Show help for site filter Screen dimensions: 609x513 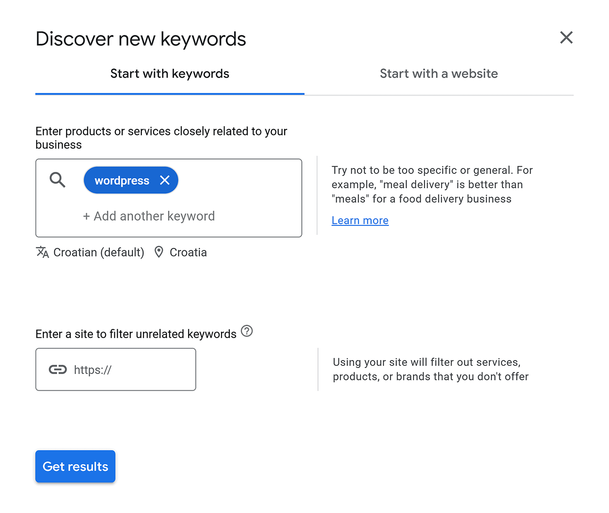tap(247, 331)
